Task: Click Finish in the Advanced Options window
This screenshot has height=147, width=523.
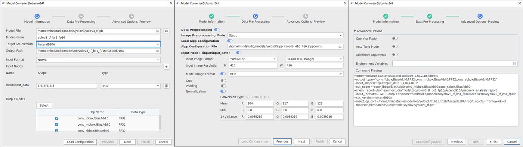Action: (x=494, y=142)
